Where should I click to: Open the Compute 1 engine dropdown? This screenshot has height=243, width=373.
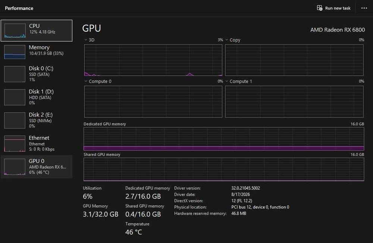click(x=227, y=81)
